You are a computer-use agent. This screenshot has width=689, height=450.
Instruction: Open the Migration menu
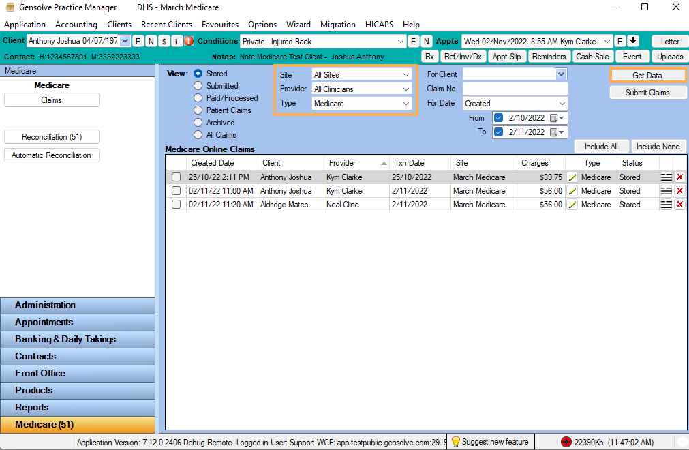338,25
